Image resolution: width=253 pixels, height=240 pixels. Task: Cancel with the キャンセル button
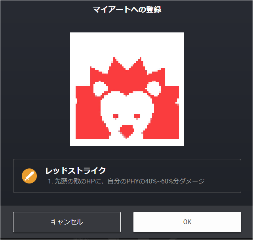[67, 222]
